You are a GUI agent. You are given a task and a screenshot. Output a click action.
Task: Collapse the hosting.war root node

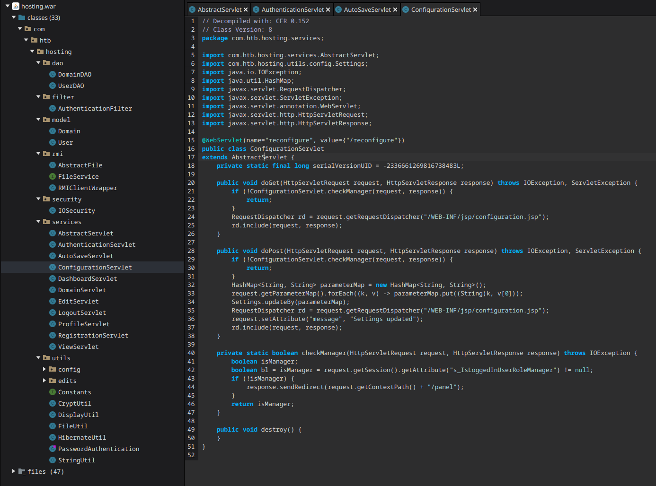pyautogui.click(x=8, y=6)
